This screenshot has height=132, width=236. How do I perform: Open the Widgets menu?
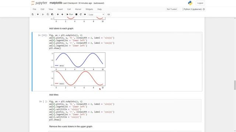(x=89, y=9)
